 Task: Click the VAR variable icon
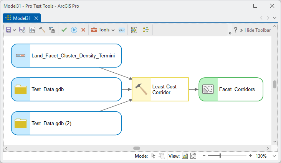click(122, 30)
